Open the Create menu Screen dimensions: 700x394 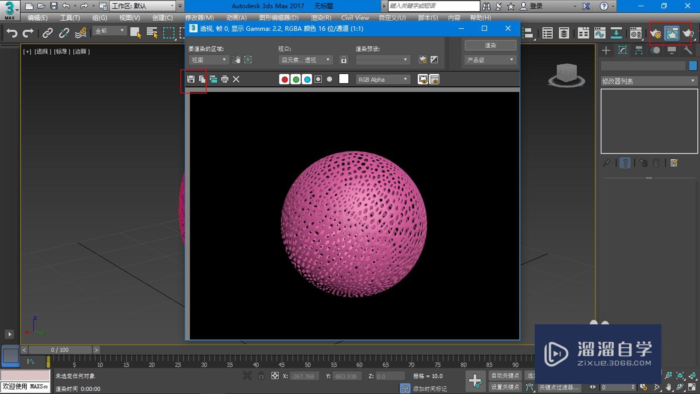pos(163,18)
